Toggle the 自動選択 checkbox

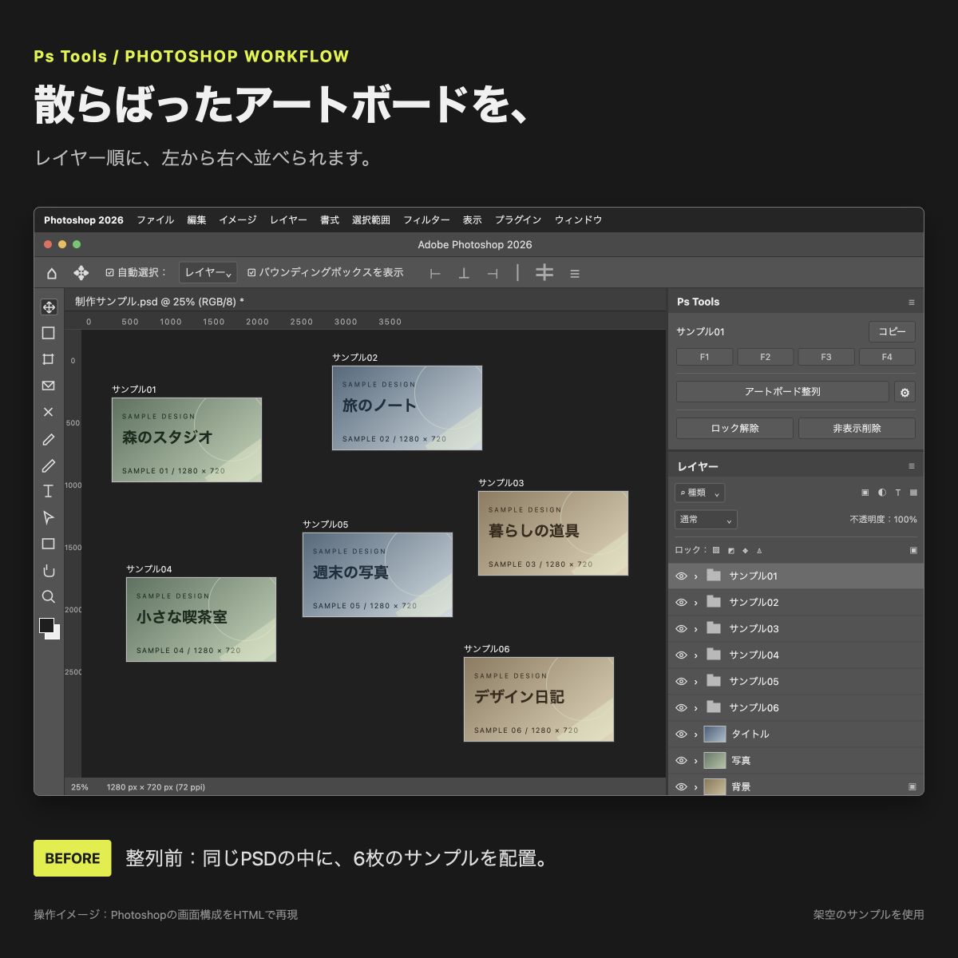tap(110, 272)
